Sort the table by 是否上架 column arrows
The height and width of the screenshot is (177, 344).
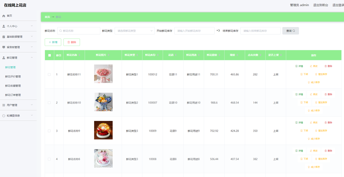click(x=281, y=55)
